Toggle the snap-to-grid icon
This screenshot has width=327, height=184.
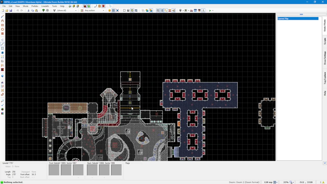(113, 10)
